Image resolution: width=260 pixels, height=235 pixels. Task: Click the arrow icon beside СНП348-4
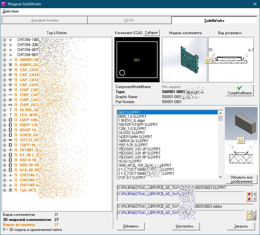coord(11,185)
